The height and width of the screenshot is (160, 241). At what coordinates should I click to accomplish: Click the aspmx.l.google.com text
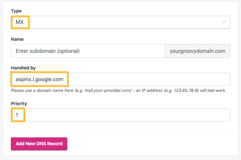39,79
